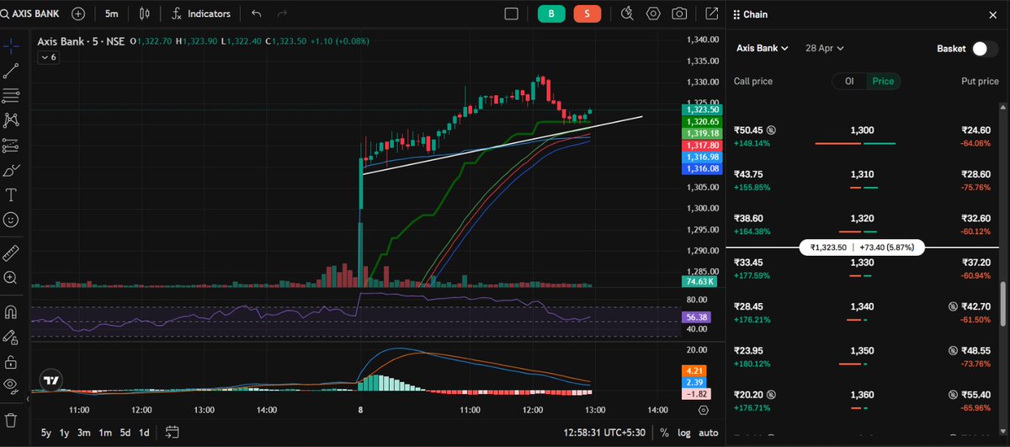Click put price ₹24.60 for 1,300 strike
1010x447 pixels.
(x=976, y=130)
